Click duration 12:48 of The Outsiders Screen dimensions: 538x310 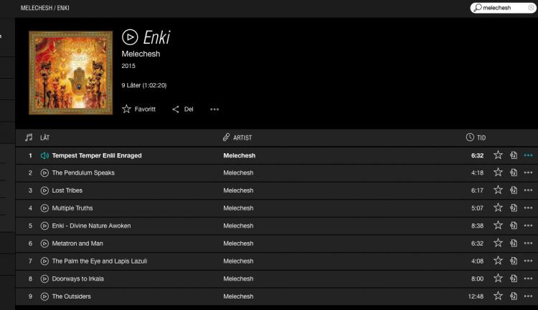(x=476, y=296)
